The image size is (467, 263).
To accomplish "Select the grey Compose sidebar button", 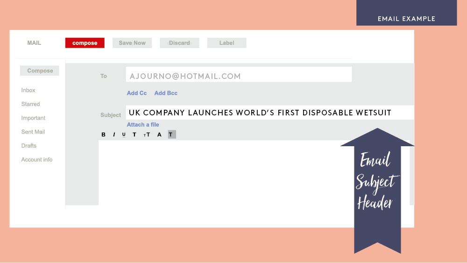I will 40,71.
